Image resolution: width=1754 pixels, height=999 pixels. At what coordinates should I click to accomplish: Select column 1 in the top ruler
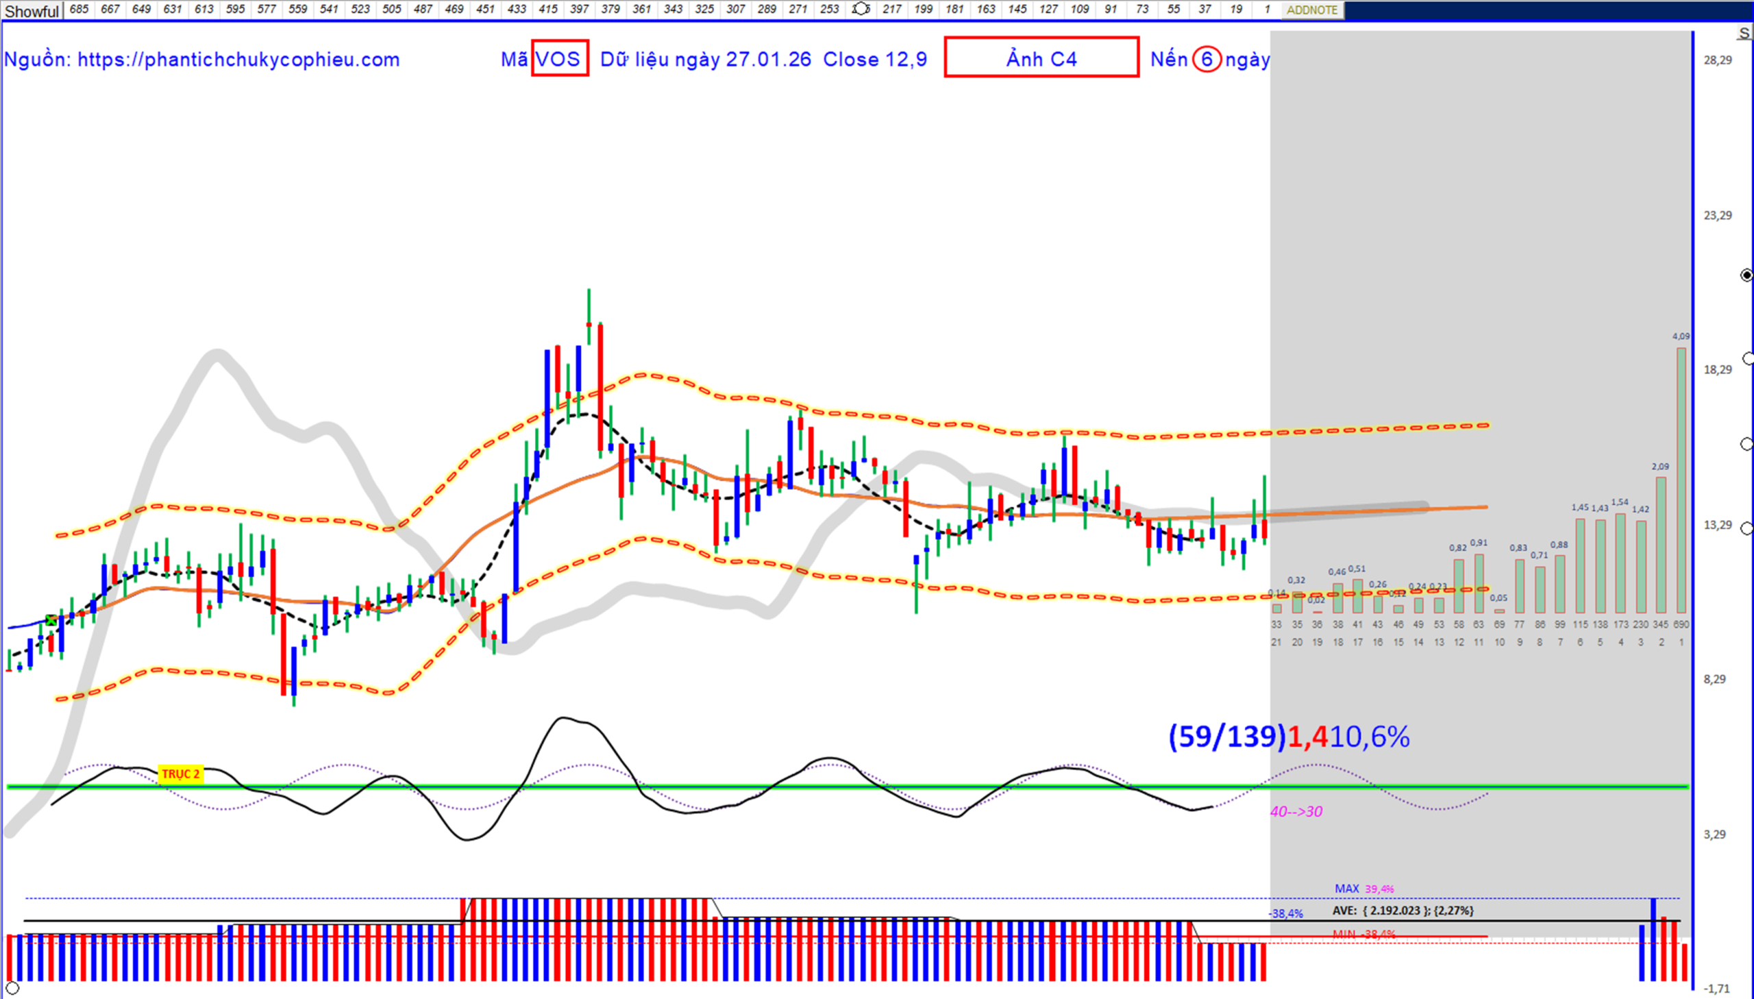click(x=1266, y=10)
